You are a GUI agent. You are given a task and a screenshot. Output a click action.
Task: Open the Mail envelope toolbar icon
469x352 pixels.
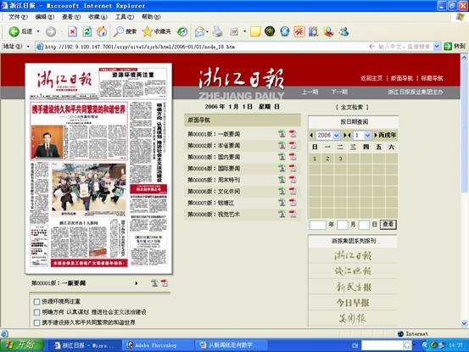[x=199, y=31]
